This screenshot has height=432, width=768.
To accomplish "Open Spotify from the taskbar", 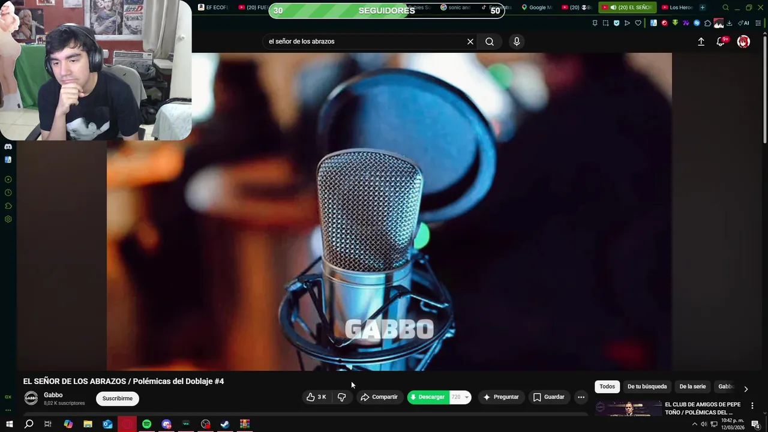I will 146,424.
